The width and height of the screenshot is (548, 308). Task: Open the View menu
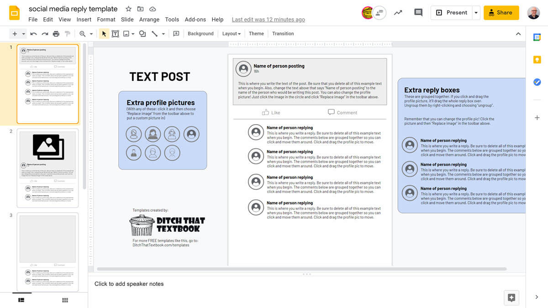click(x=64, y=20)
